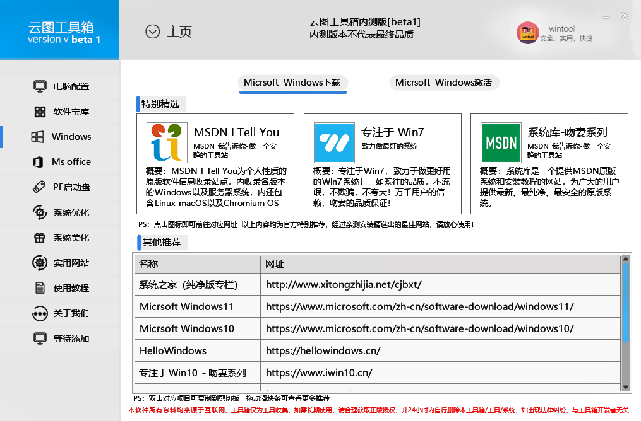Click the blue table scrollbar thumb
Image resolution: width=641 pixels, height=421 pixels.
625,303
